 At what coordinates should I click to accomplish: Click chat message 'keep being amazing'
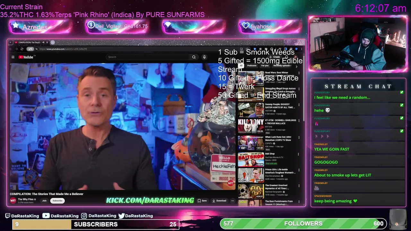(336, 201)
